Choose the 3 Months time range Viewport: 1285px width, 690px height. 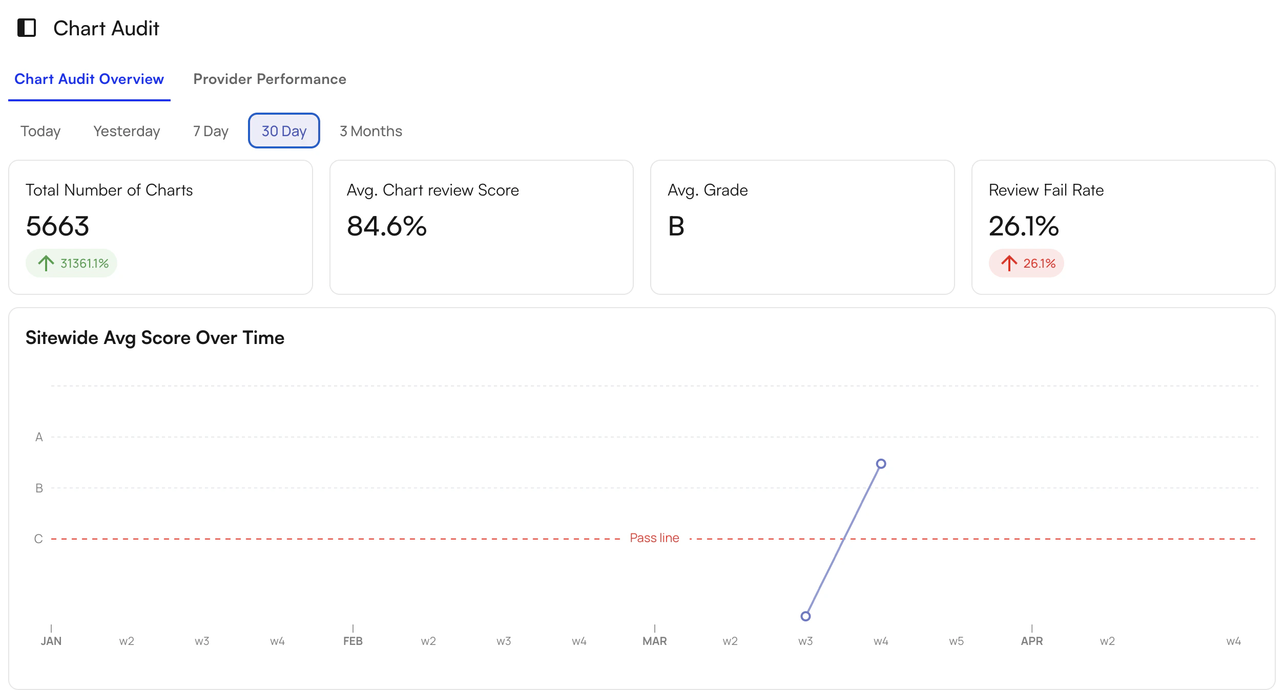370,131
